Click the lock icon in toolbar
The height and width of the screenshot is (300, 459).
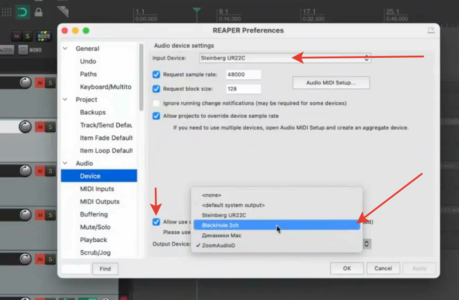point(38,12)
